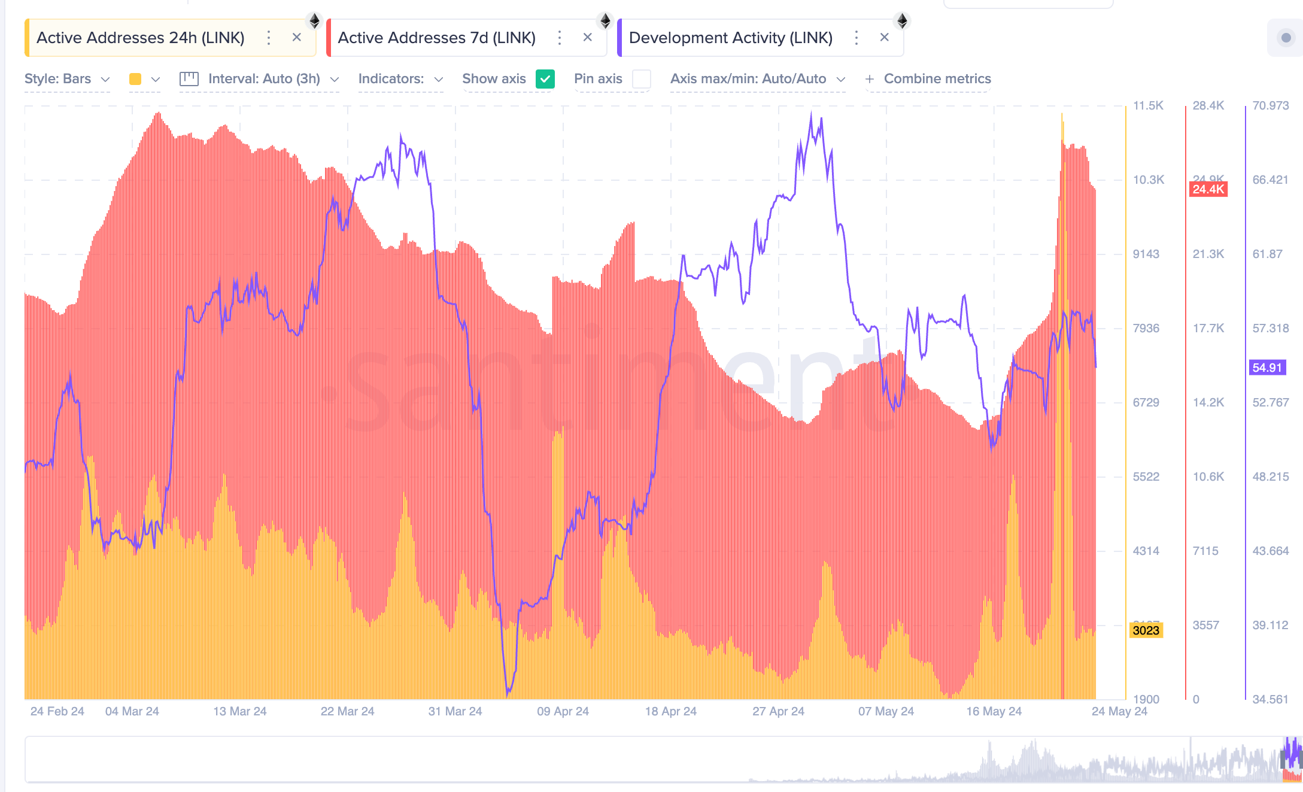Open options menu for Active Addresses 24h metric
The height and width of the screenshot is (792, 1303).
tap(269, 38)
